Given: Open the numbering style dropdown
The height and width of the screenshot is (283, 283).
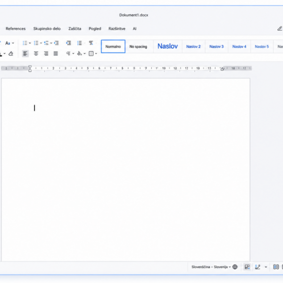Looking at the screenshot, I should (x=41, y=43).
